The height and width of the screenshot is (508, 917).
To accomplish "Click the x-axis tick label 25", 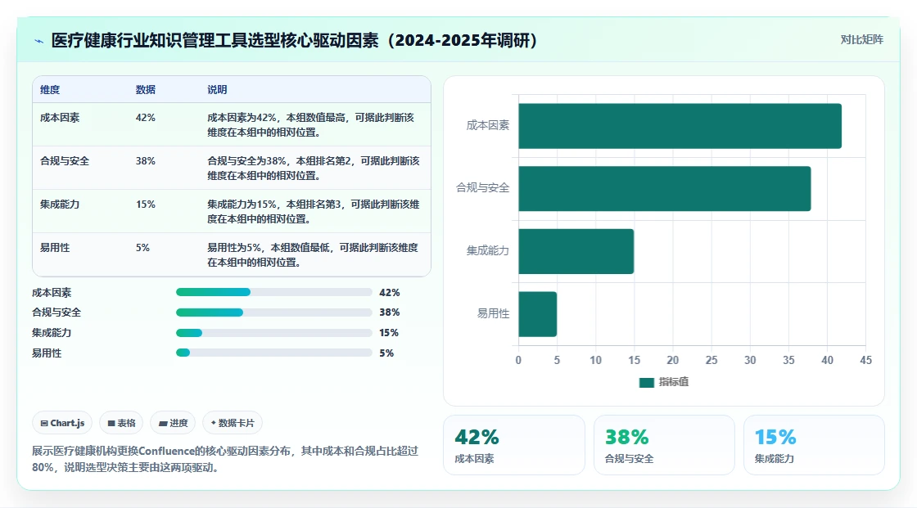I will click(711, 360).
